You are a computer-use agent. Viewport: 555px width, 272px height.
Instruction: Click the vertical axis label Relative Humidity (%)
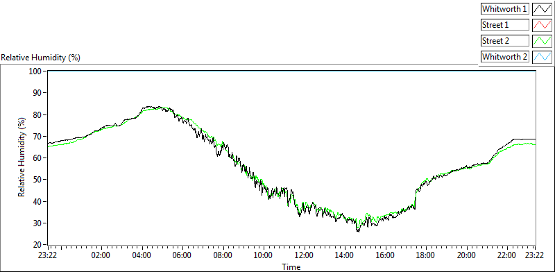tap(22, 158)
